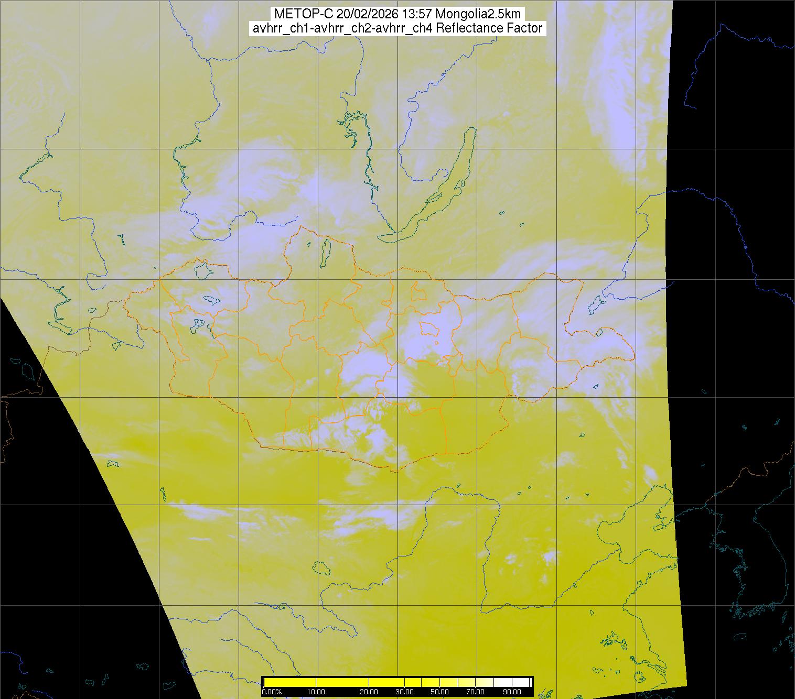Image resolution: width=795 pixels, height=699 pixels.
Task: Select the Lake Khövsgöl outline in northern Mongolia
Action: [x=325, y=252]
